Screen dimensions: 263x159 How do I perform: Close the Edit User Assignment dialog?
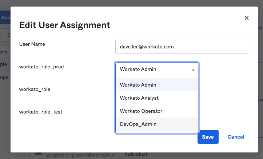247,18
